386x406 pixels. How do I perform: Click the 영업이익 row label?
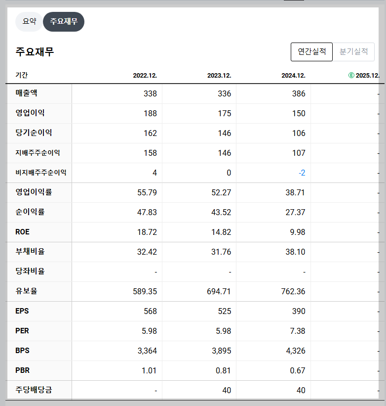pyautogui.click(x=30, y=113)
